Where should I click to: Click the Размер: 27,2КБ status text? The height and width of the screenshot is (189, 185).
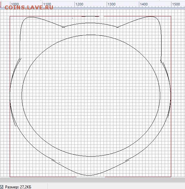(18, 187)
